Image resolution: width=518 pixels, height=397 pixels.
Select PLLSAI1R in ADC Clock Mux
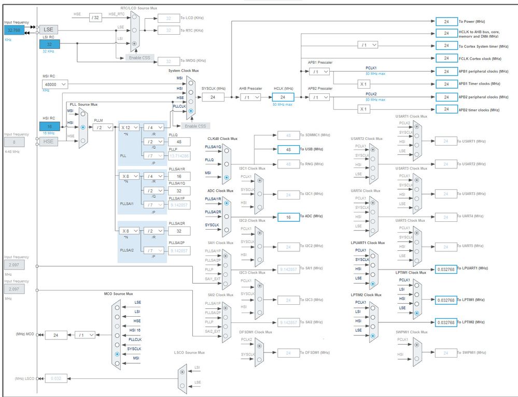pos(226,203)
